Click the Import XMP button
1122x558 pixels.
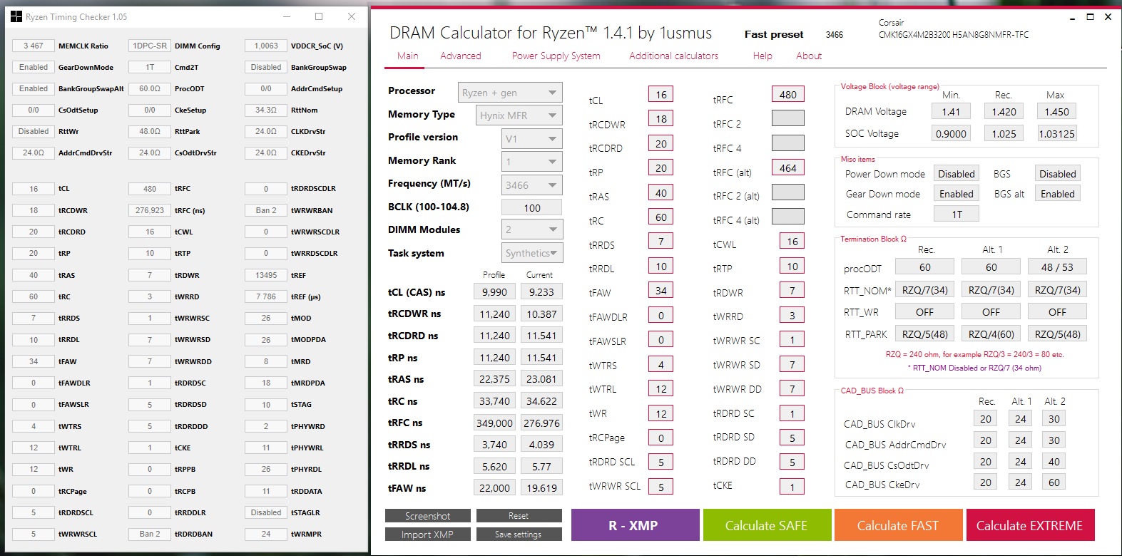427,534
